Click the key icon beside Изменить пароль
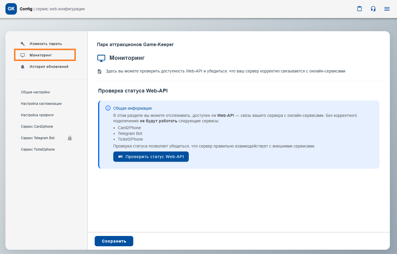The image size is (397, 254). pyautogui.click(x=23, y=44)
